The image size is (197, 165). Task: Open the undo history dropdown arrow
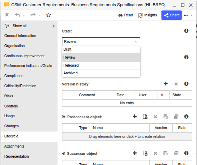[x=24, y=15]
